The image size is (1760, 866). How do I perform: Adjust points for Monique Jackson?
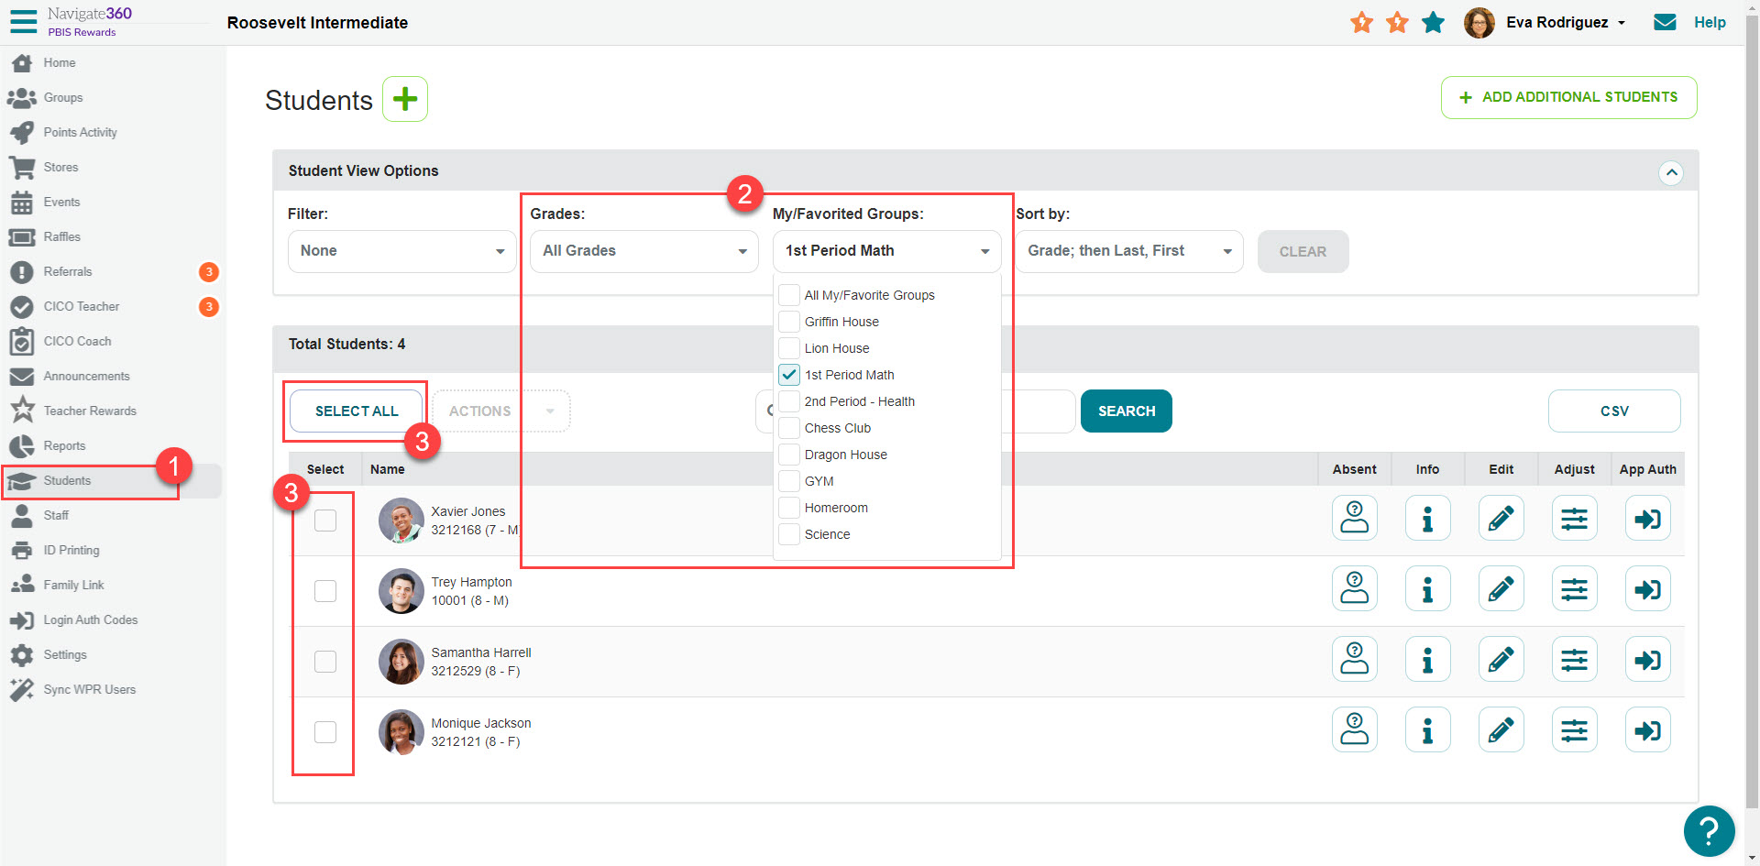1574,729
